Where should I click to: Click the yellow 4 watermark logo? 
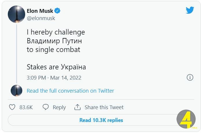pyautogui.click(x=186, y=119)
